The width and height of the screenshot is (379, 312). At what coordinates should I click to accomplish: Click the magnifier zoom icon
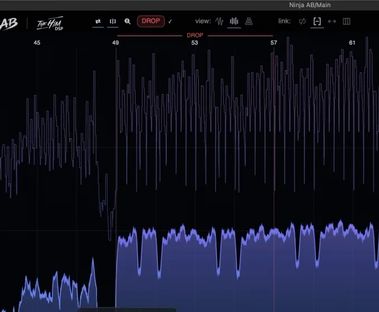click(127, 21)
